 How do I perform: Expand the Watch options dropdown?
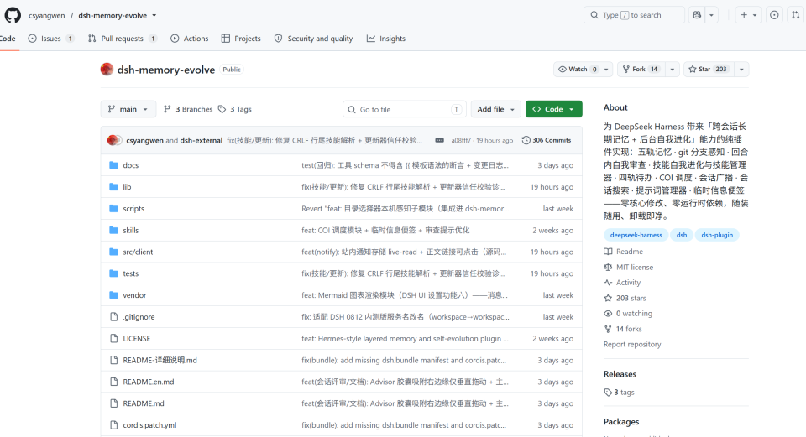pyautogui.click(x=606, y=70)
